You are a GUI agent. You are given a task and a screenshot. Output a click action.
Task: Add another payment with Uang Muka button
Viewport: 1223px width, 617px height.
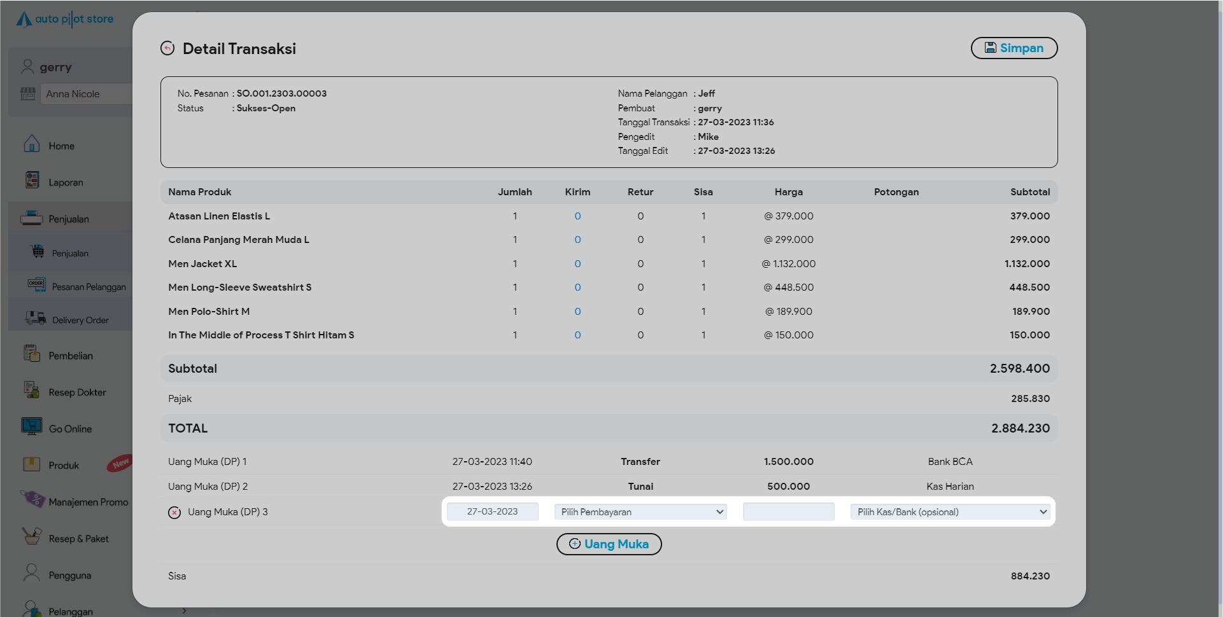coord(609,544)
